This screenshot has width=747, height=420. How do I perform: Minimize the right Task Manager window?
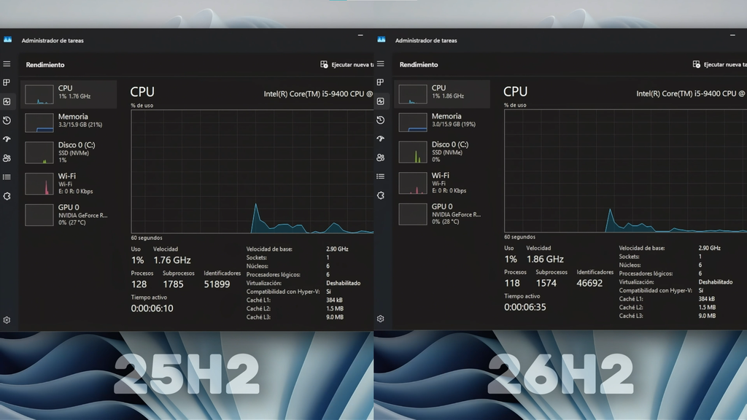click(x=732, y=35)
